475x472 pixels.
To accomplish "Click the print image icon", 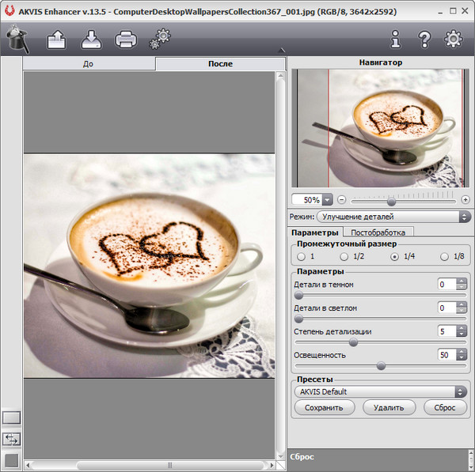I will (x=126, y=37).
